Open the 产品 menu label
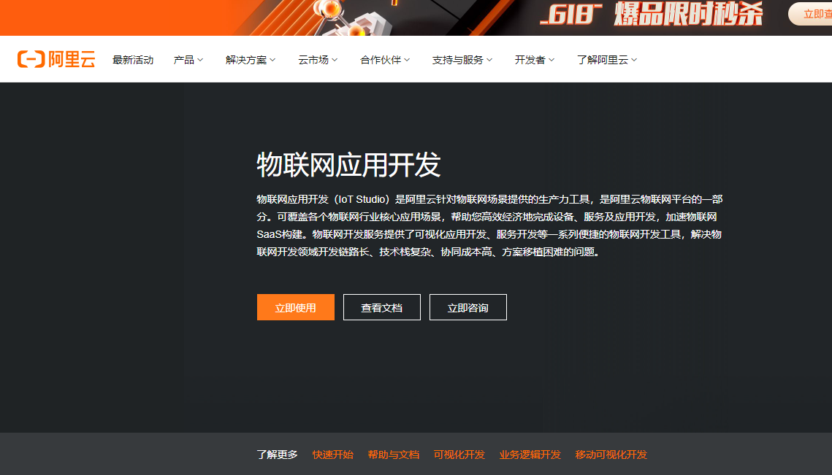The image size is (832, 475). [x=183, y=60]
